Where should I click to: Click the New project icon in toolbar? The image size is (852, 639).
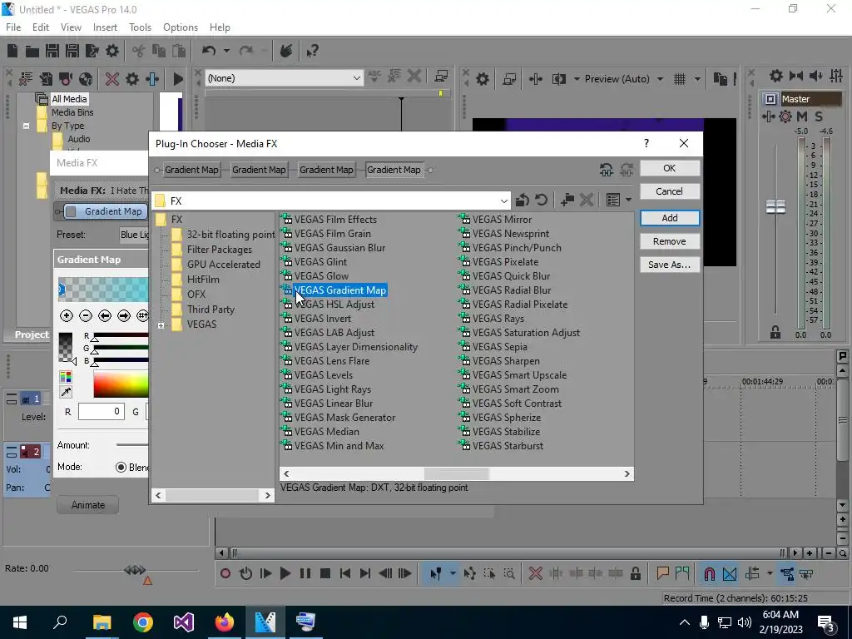[12, 51]
